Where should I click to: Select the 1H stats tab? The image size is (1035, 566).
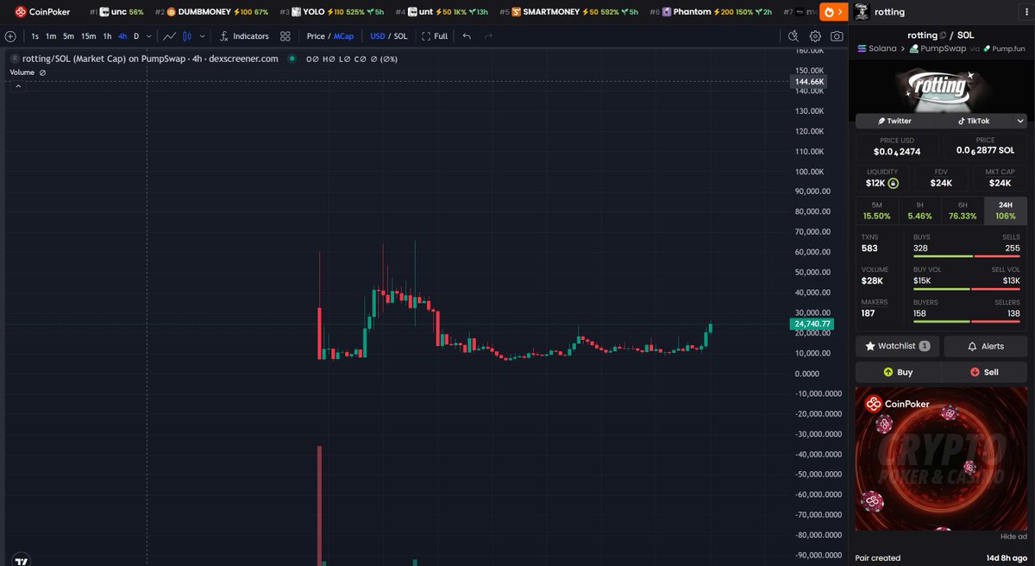[920, 211]
